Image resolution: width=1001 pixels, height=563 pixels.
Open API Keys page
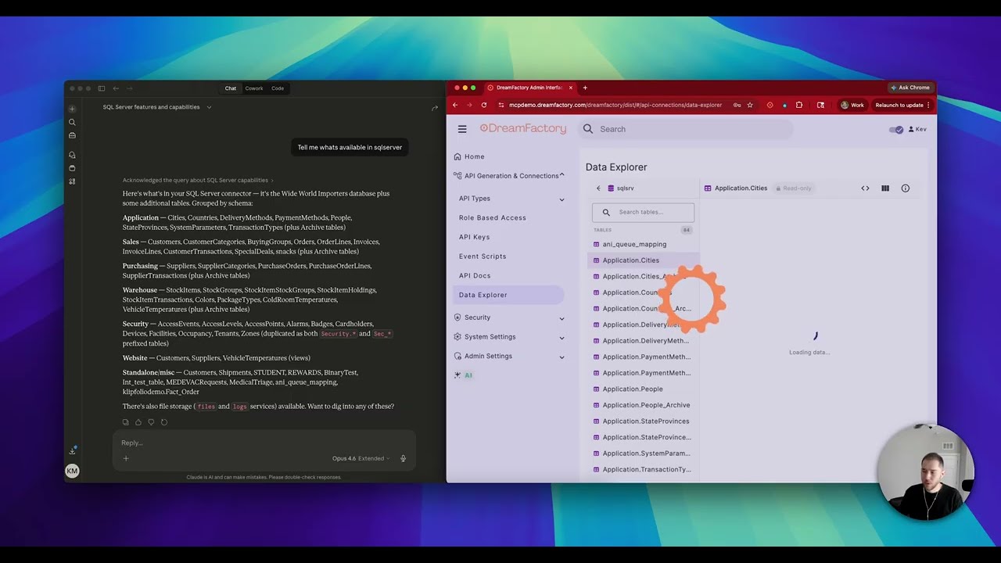[475, 237]
